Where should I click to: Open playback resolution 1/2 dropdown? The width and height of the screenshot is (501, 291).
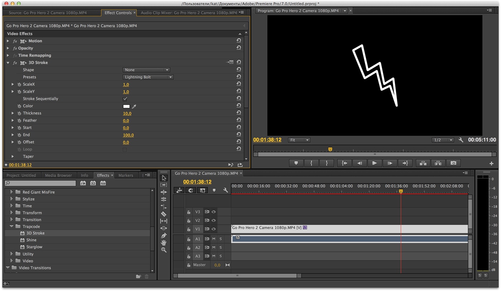click(x=443, y=140)
